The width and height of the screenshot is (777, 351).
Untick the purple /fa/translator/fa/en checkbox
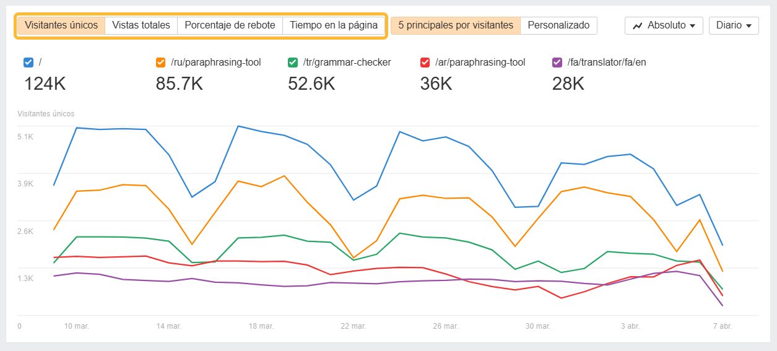(557, 62)
